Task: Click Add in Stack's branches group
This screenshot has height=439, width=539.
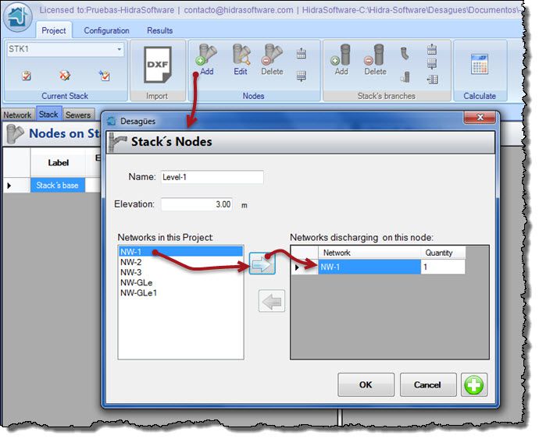Action: [x=341, y=60]
